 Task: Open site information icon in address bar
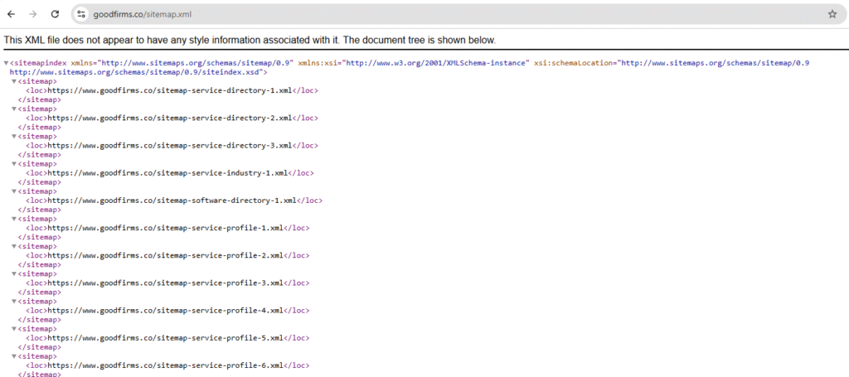[82, 15]
